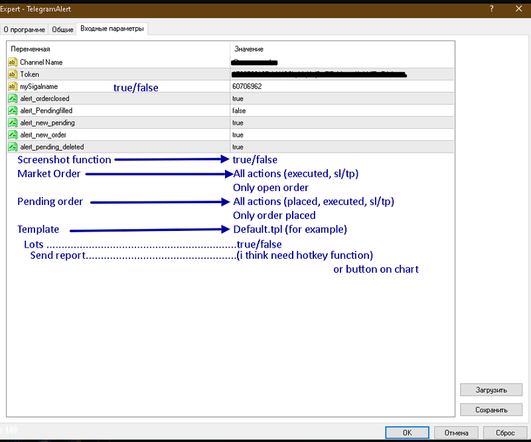
Task: Click the OK button
Action: 407,433
